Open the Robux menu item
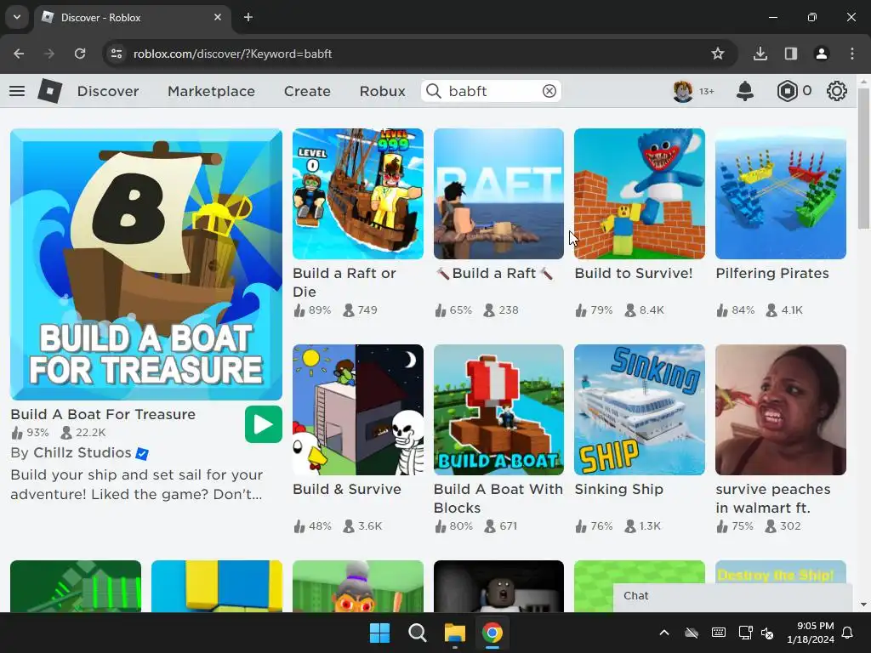 (x=382, y=91)
